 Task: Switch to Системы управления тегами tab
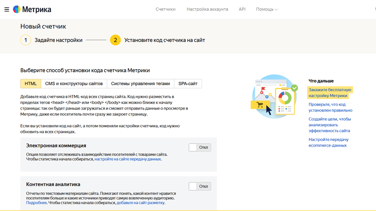(140, 83)
